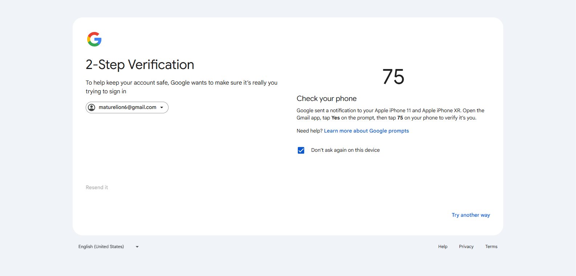Click the "Google sent a notification" instruction paragraph
The height and width of the screenshot is (276, 576).
390,114
